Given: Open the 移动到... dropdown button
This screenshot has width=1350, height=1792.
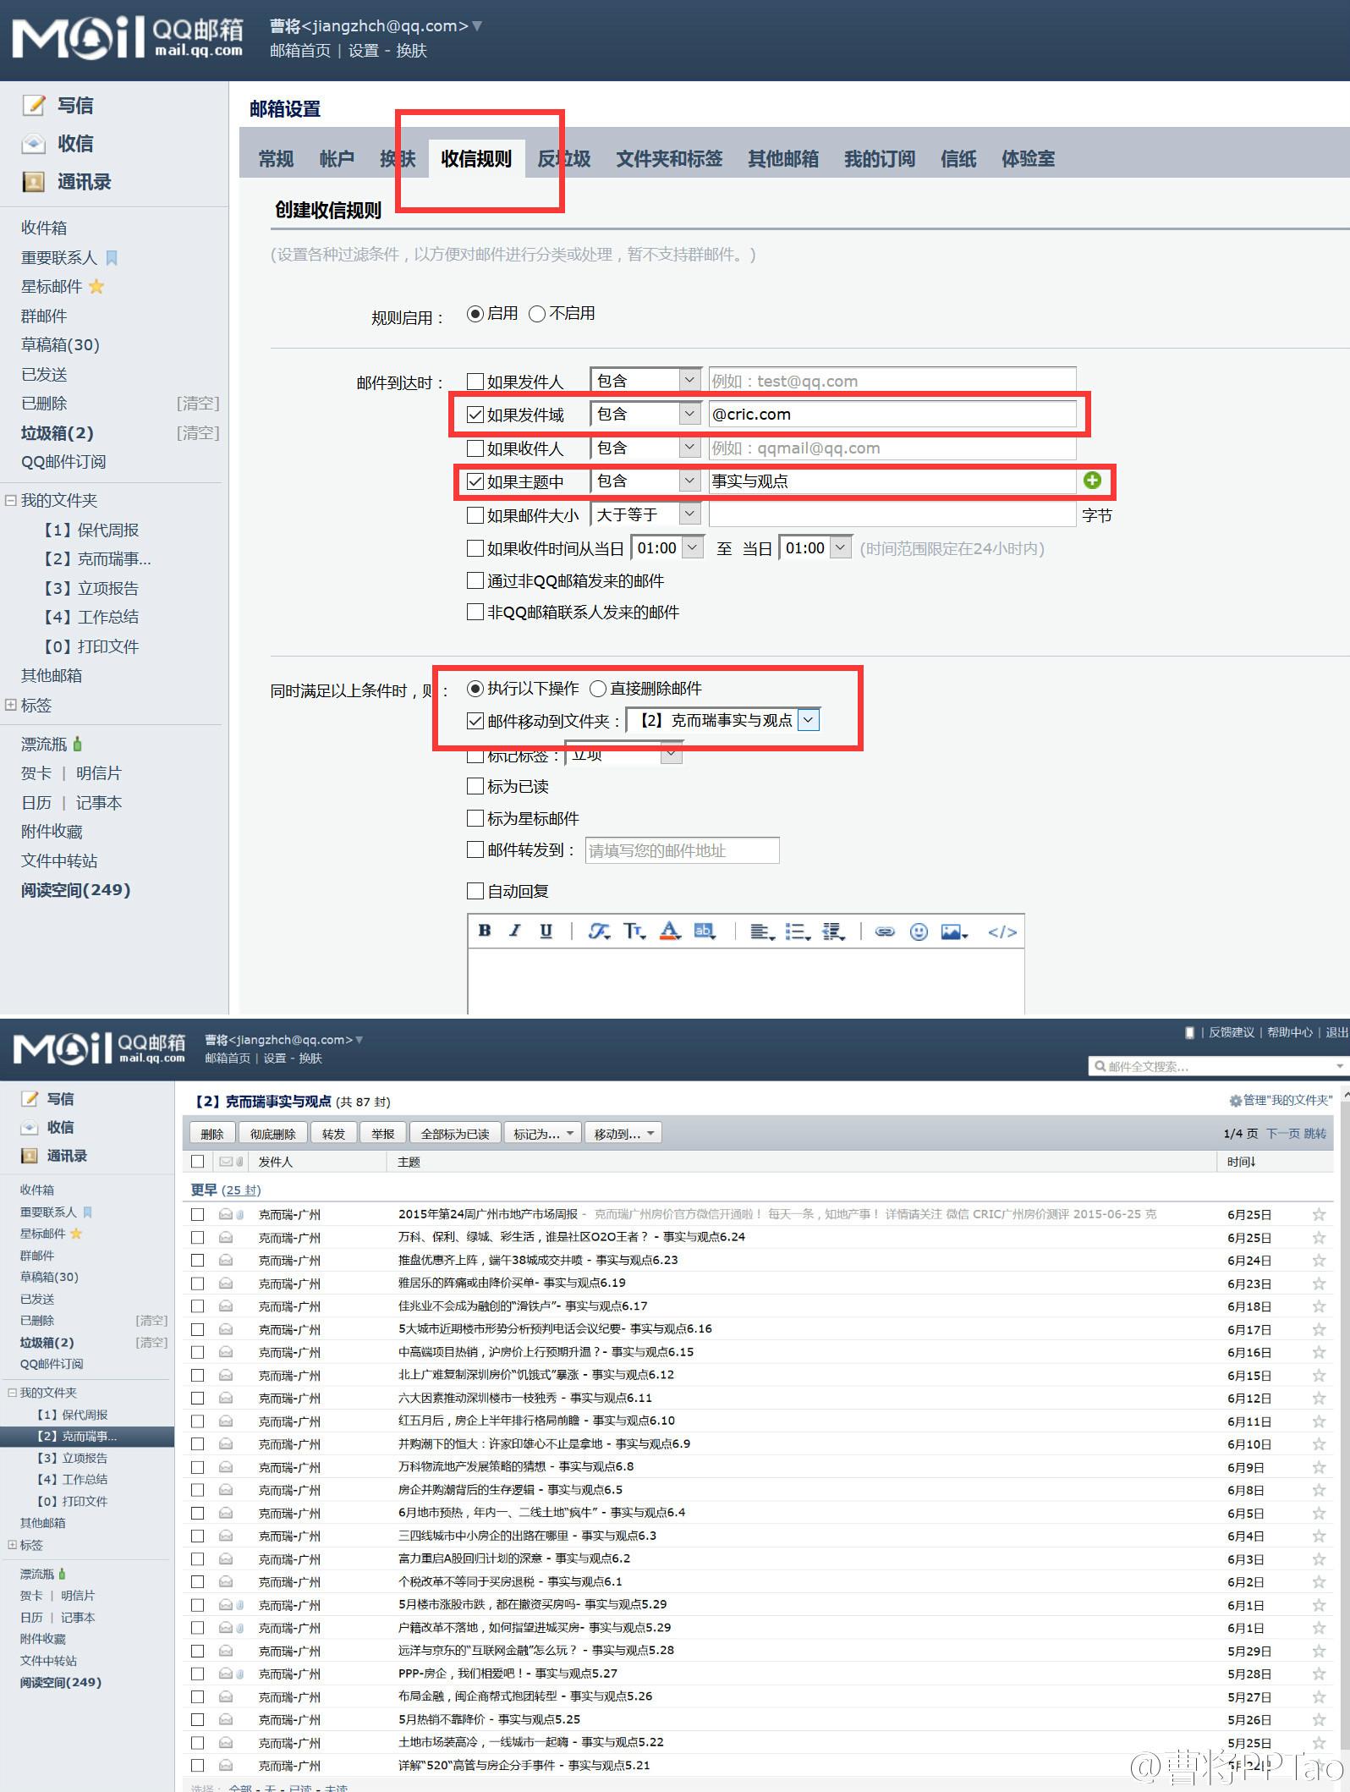Looking at the screenshot, I should pos(623,1134).
